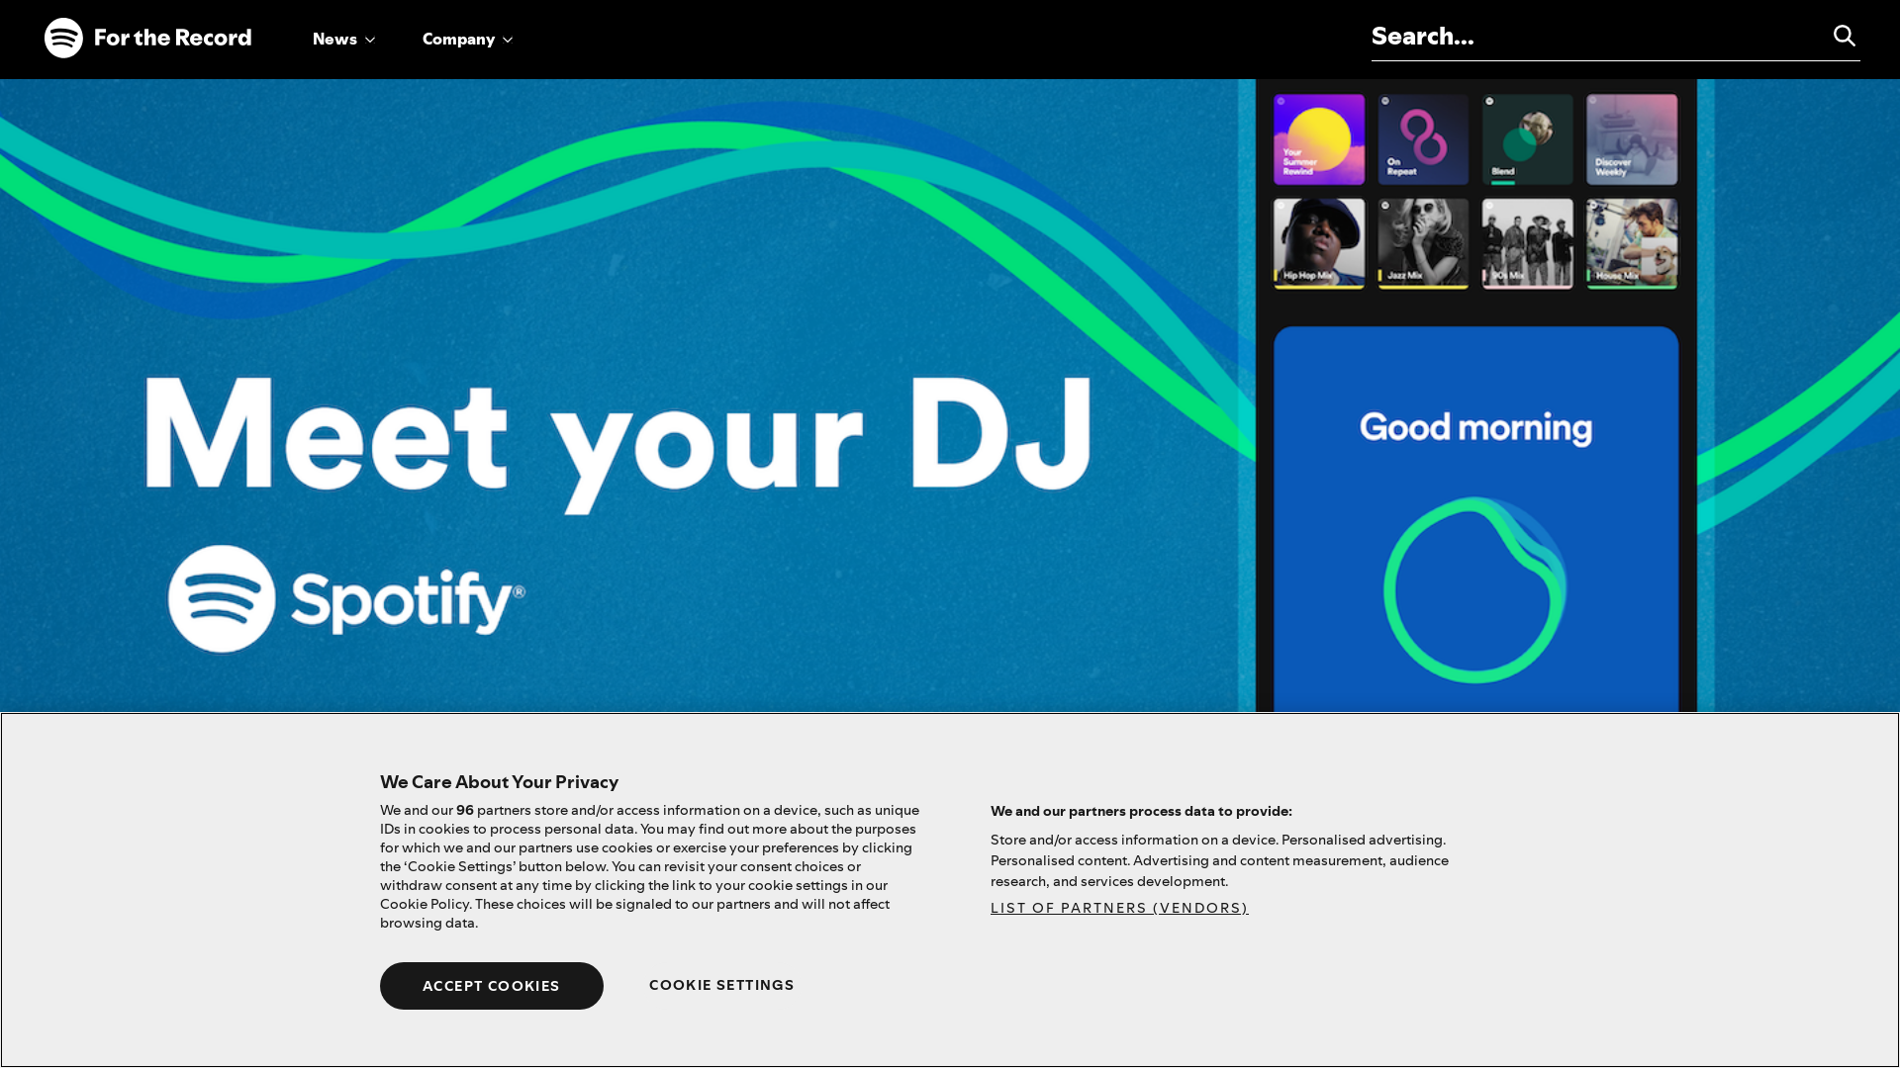Click the Good morning text
Image resolution: width=1900 pixels, height=1068 pixels.
tap(1475, 428)
